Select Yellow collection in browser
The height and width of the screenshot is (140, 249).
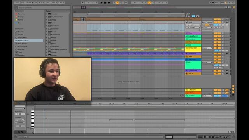20,20
